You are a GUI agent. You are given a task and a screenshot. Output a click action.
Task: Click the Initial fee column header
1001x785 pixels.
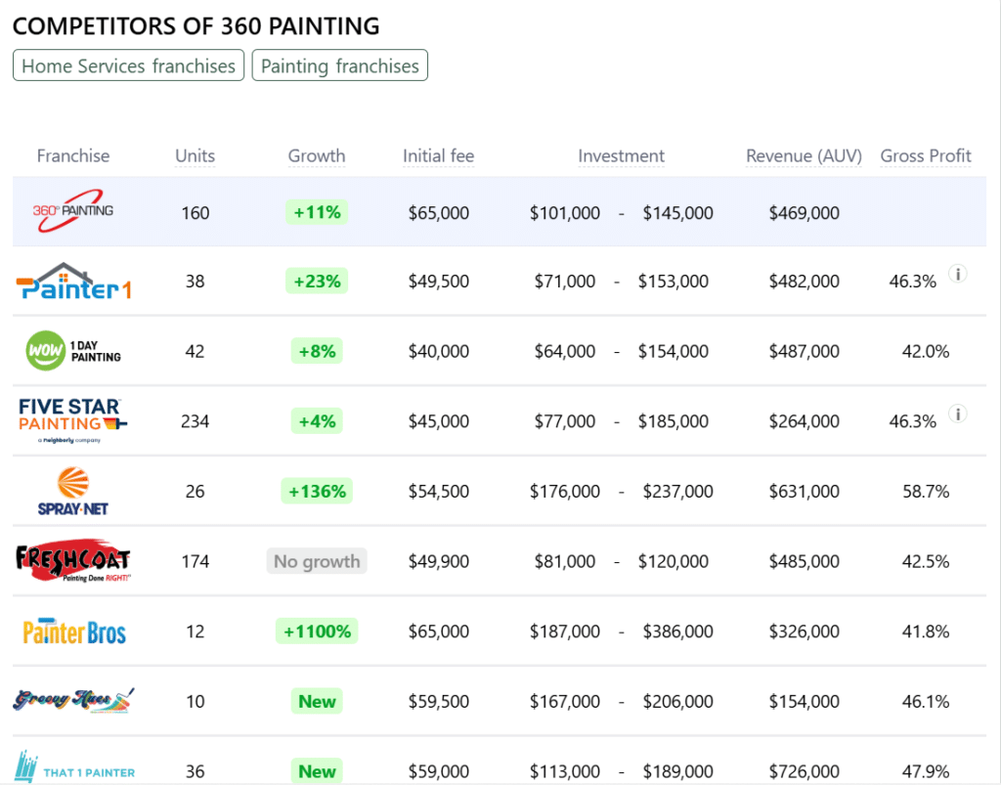pos(439,155)
